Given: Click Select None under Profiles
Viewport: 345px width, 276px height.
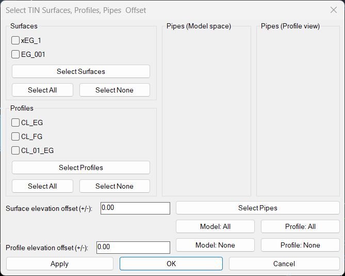Looking at the screenshot, I should click(114, 186).
